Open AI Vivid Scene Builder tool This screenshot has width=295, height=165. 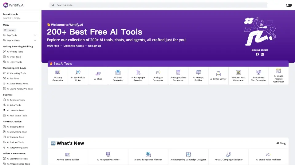[x=68, y=157]
